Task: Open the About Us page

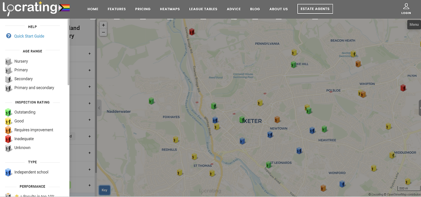Action: tap(279, 9)
